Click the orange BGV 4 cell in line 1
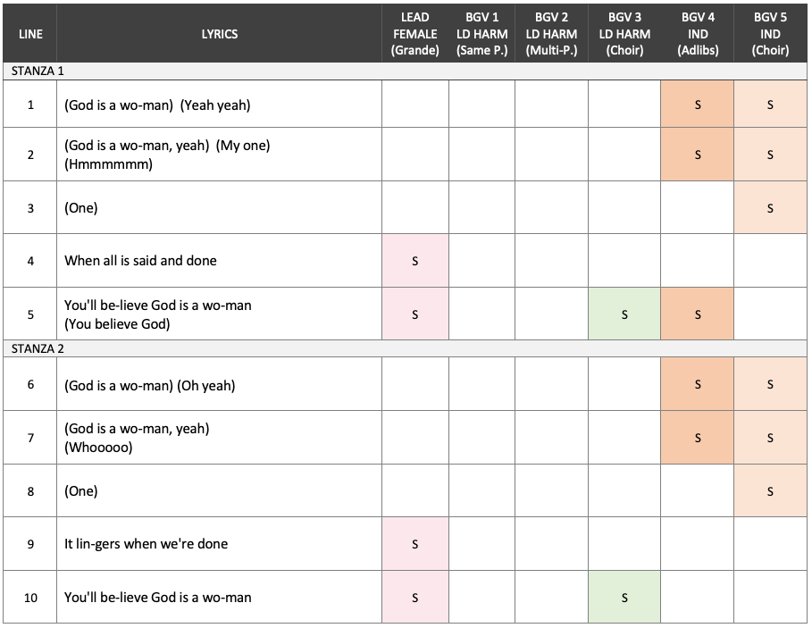Viewport: 812px width, 628px height. tap(697, 104)
